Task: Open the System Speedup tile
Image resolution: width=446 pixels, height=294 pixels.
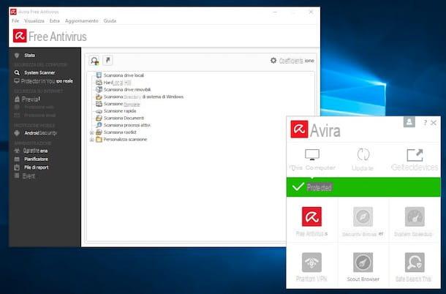Action: tap(415, 221)
